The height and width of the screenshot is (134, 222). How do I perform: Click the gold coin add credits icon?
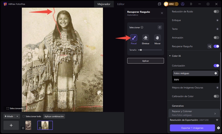coord(176,4)
